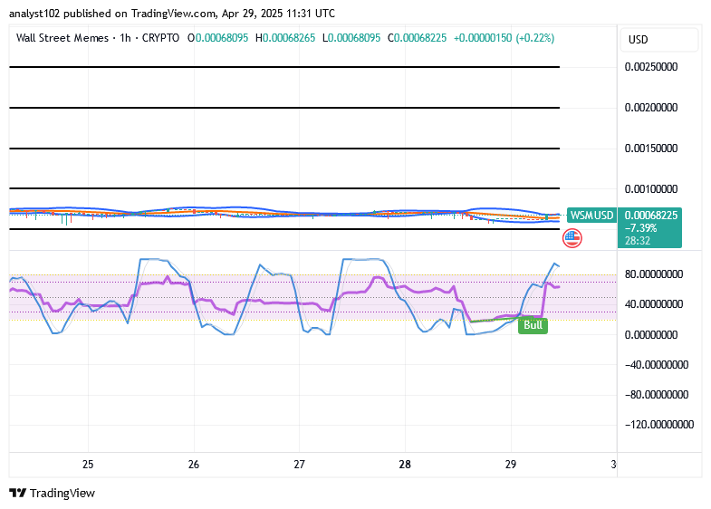This screenshot has height=509, width=711.
Task: Click the analyst102 published header text
Action: pos(172,14)
